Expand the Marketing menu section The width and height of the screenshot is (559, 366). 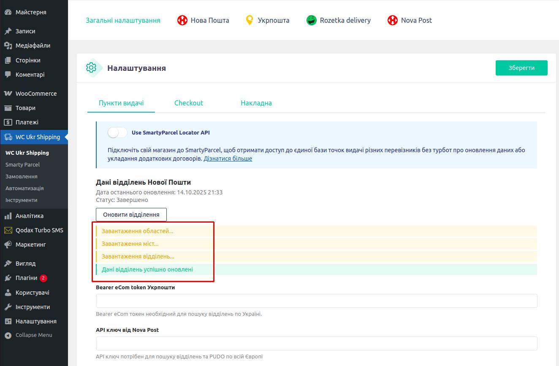(x=30, y=245)
